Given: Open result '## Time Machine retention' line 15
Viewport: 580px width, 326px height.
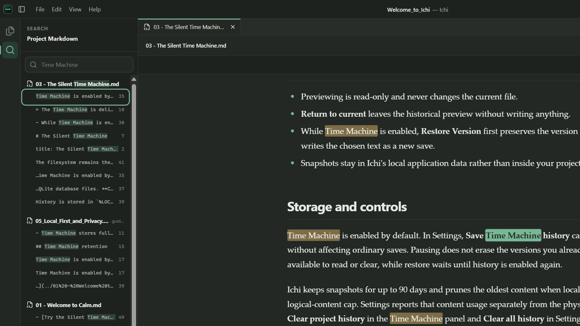Looking at the screenshot, I should click(75, 246).
